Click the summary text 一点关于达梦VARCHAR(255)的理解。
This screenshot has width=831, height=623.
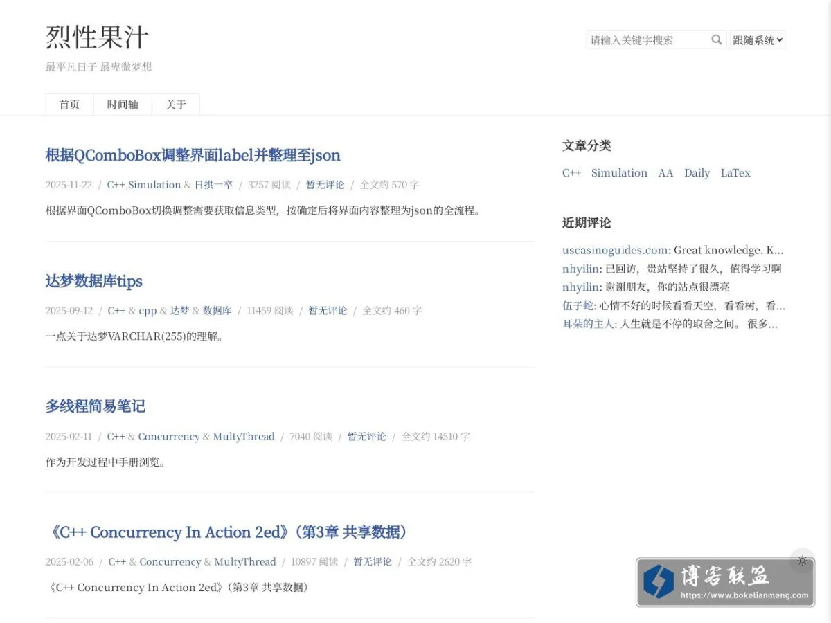pos(134,336)
